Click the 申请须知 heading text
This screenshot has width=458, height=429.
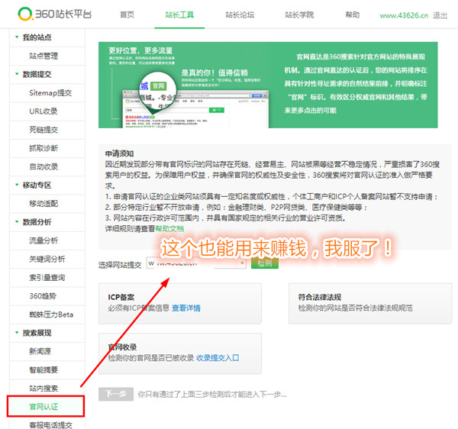click(120, 153)
